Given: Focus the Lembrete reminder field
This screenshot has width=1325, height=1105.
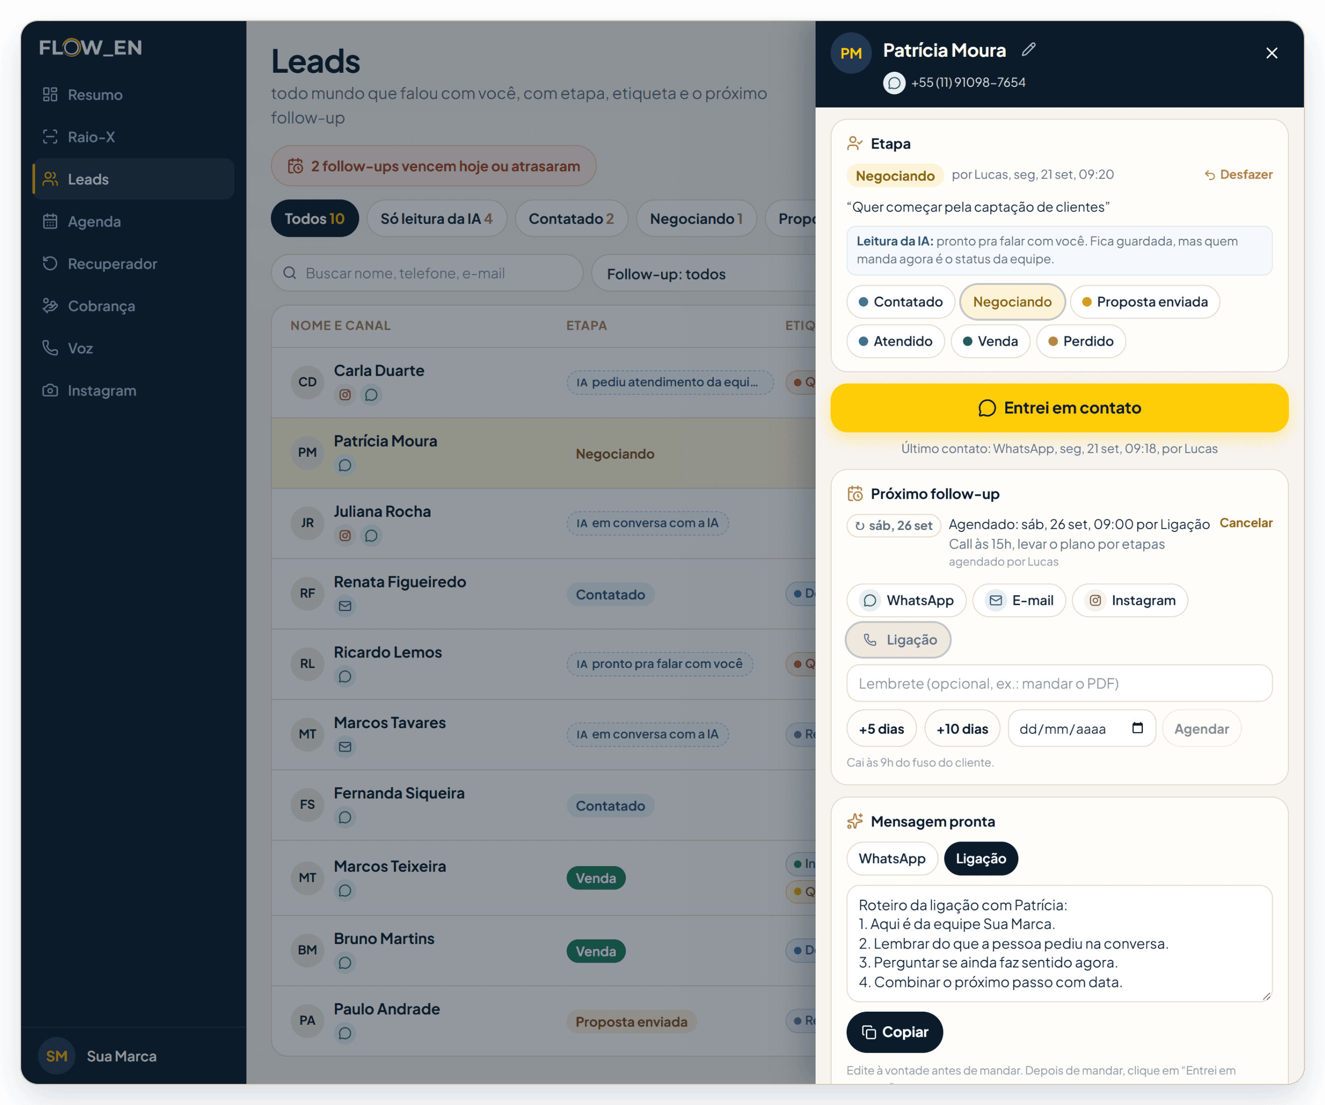Looking at the screenshot, I should click(1059, 683).
